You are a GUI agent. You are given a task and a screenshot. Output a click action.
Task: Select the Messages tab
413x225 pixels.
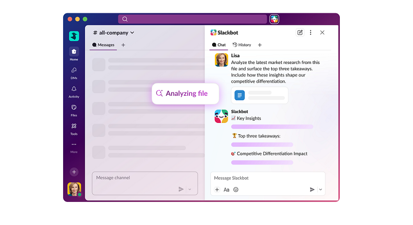(x=104, y=45)
